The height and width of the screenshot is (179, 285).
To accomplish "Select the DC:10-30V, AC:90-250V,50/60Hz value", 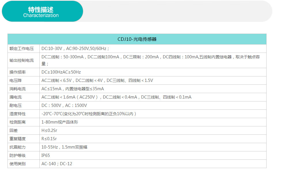I will [75, 49].
